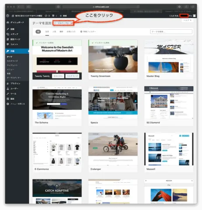
Task: Toggle the Safari sidebar button
Action: (28, 7)
